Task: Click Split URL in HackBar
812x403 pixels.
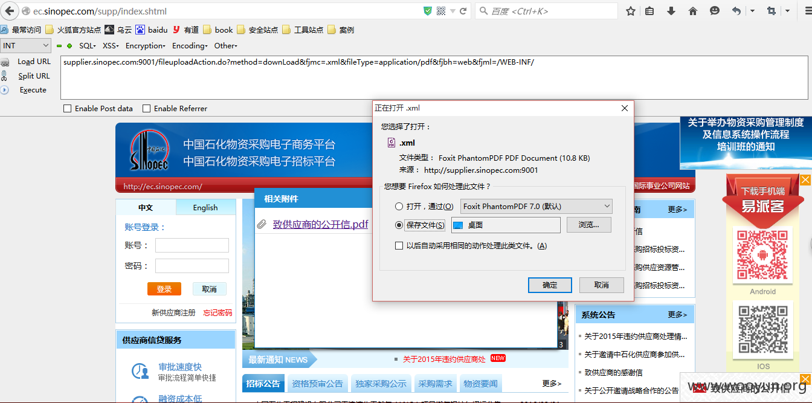Action: coord(34,76)
